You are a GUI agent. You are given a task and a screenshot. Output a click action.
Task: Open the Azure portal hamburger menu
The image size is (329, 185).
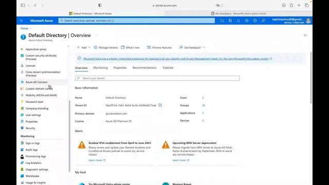(x=22, y=21)
